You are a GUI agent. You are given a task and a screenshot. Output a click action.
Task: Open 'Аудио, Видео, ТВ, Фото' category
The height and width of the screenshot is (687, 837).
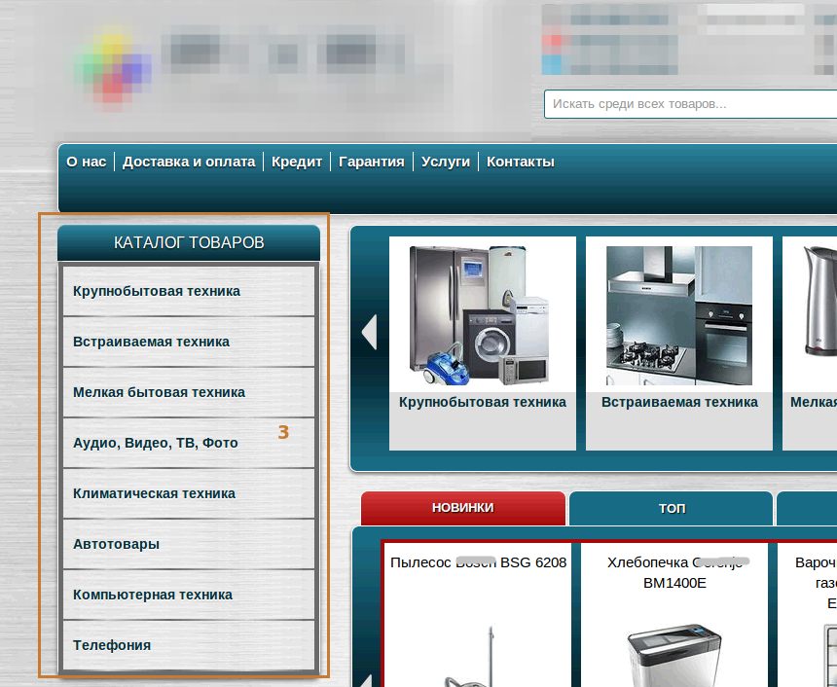pos(189,443)
